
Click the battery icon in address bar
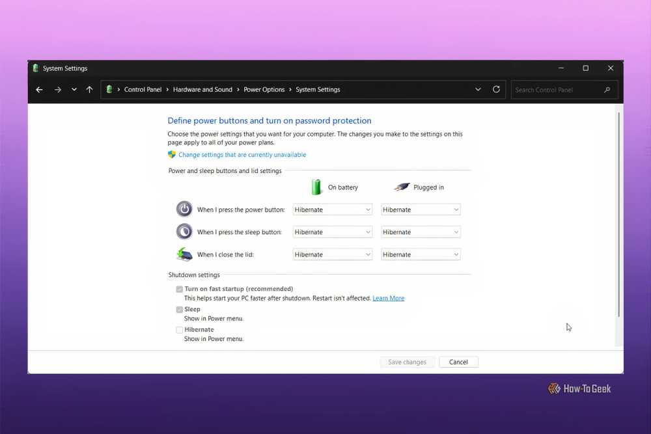click(109, 89)
